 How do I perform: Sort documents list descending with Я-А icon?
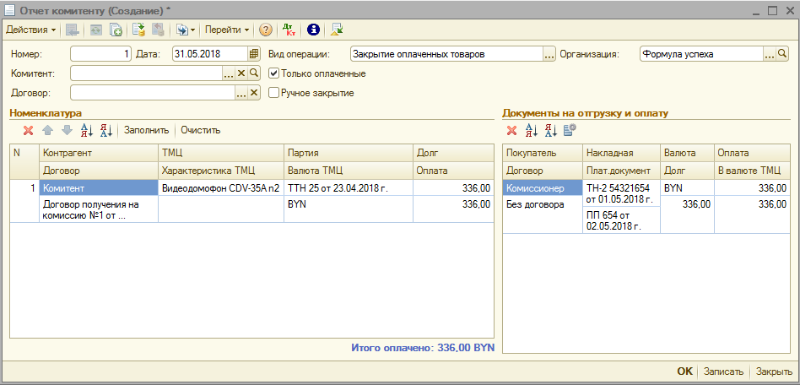[x=550, y=130]
